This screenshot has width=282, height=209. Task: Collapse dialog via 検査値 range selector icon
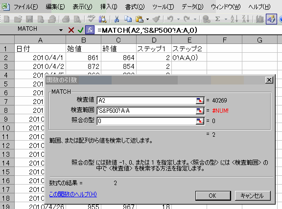pyautogui.click(x=200, y=101)
